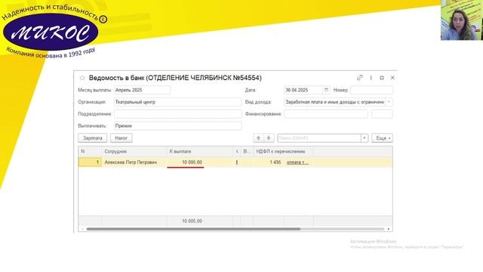This screenshot has height=272, width=483.
Task: Click the Зарплата button
Action: tap(92, 138)
